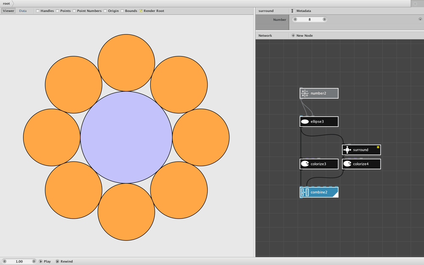The height and width of the screenshot is (265, 424).
Task: Switch to the Viewer tab
Action: coord(8,11)
